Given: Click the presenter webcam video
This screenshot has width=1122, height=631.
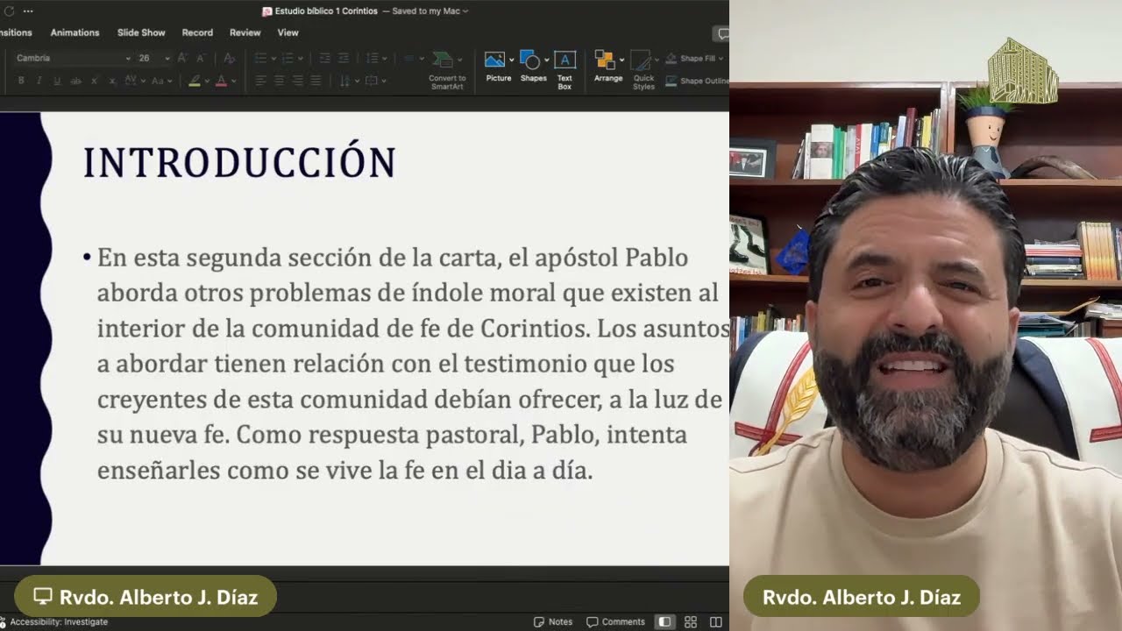Looking at the screenshot, I should click(x=926, y=315).
